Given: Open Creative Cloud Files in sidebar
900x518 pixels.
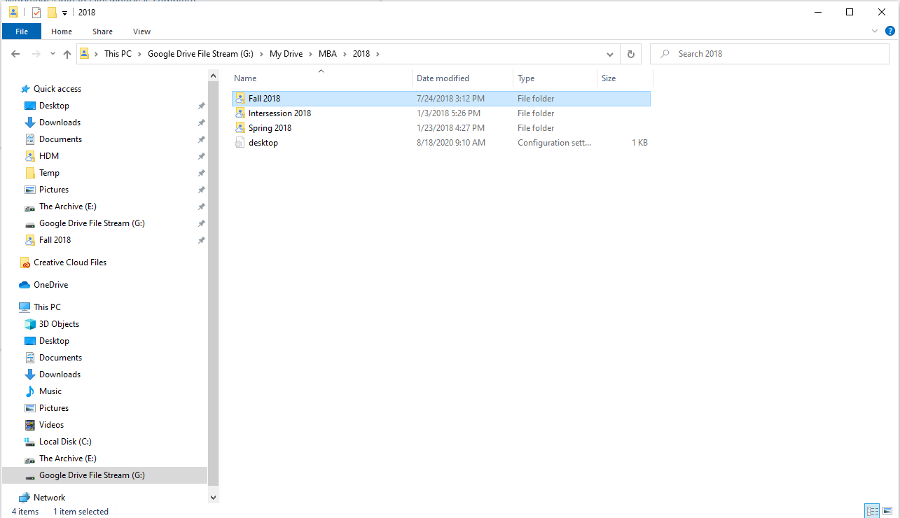Looking at the screenshot, I should 69,262.
